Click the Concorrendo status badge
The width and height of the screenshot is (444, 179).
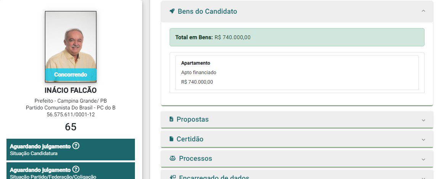[71, 75]
